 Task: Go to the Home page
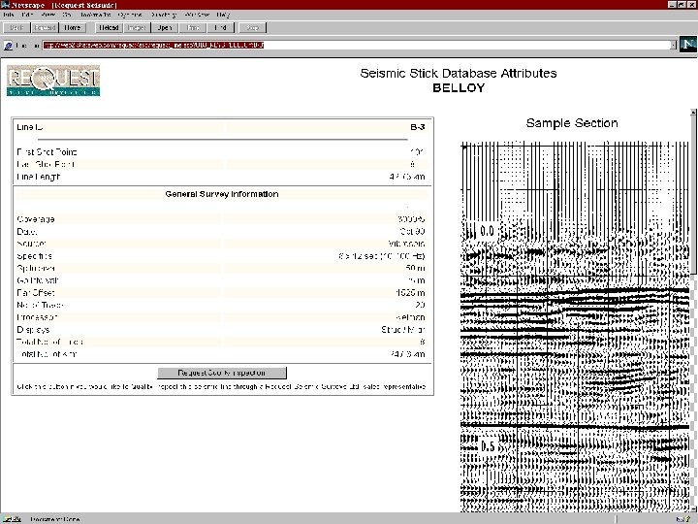[72, 27]
